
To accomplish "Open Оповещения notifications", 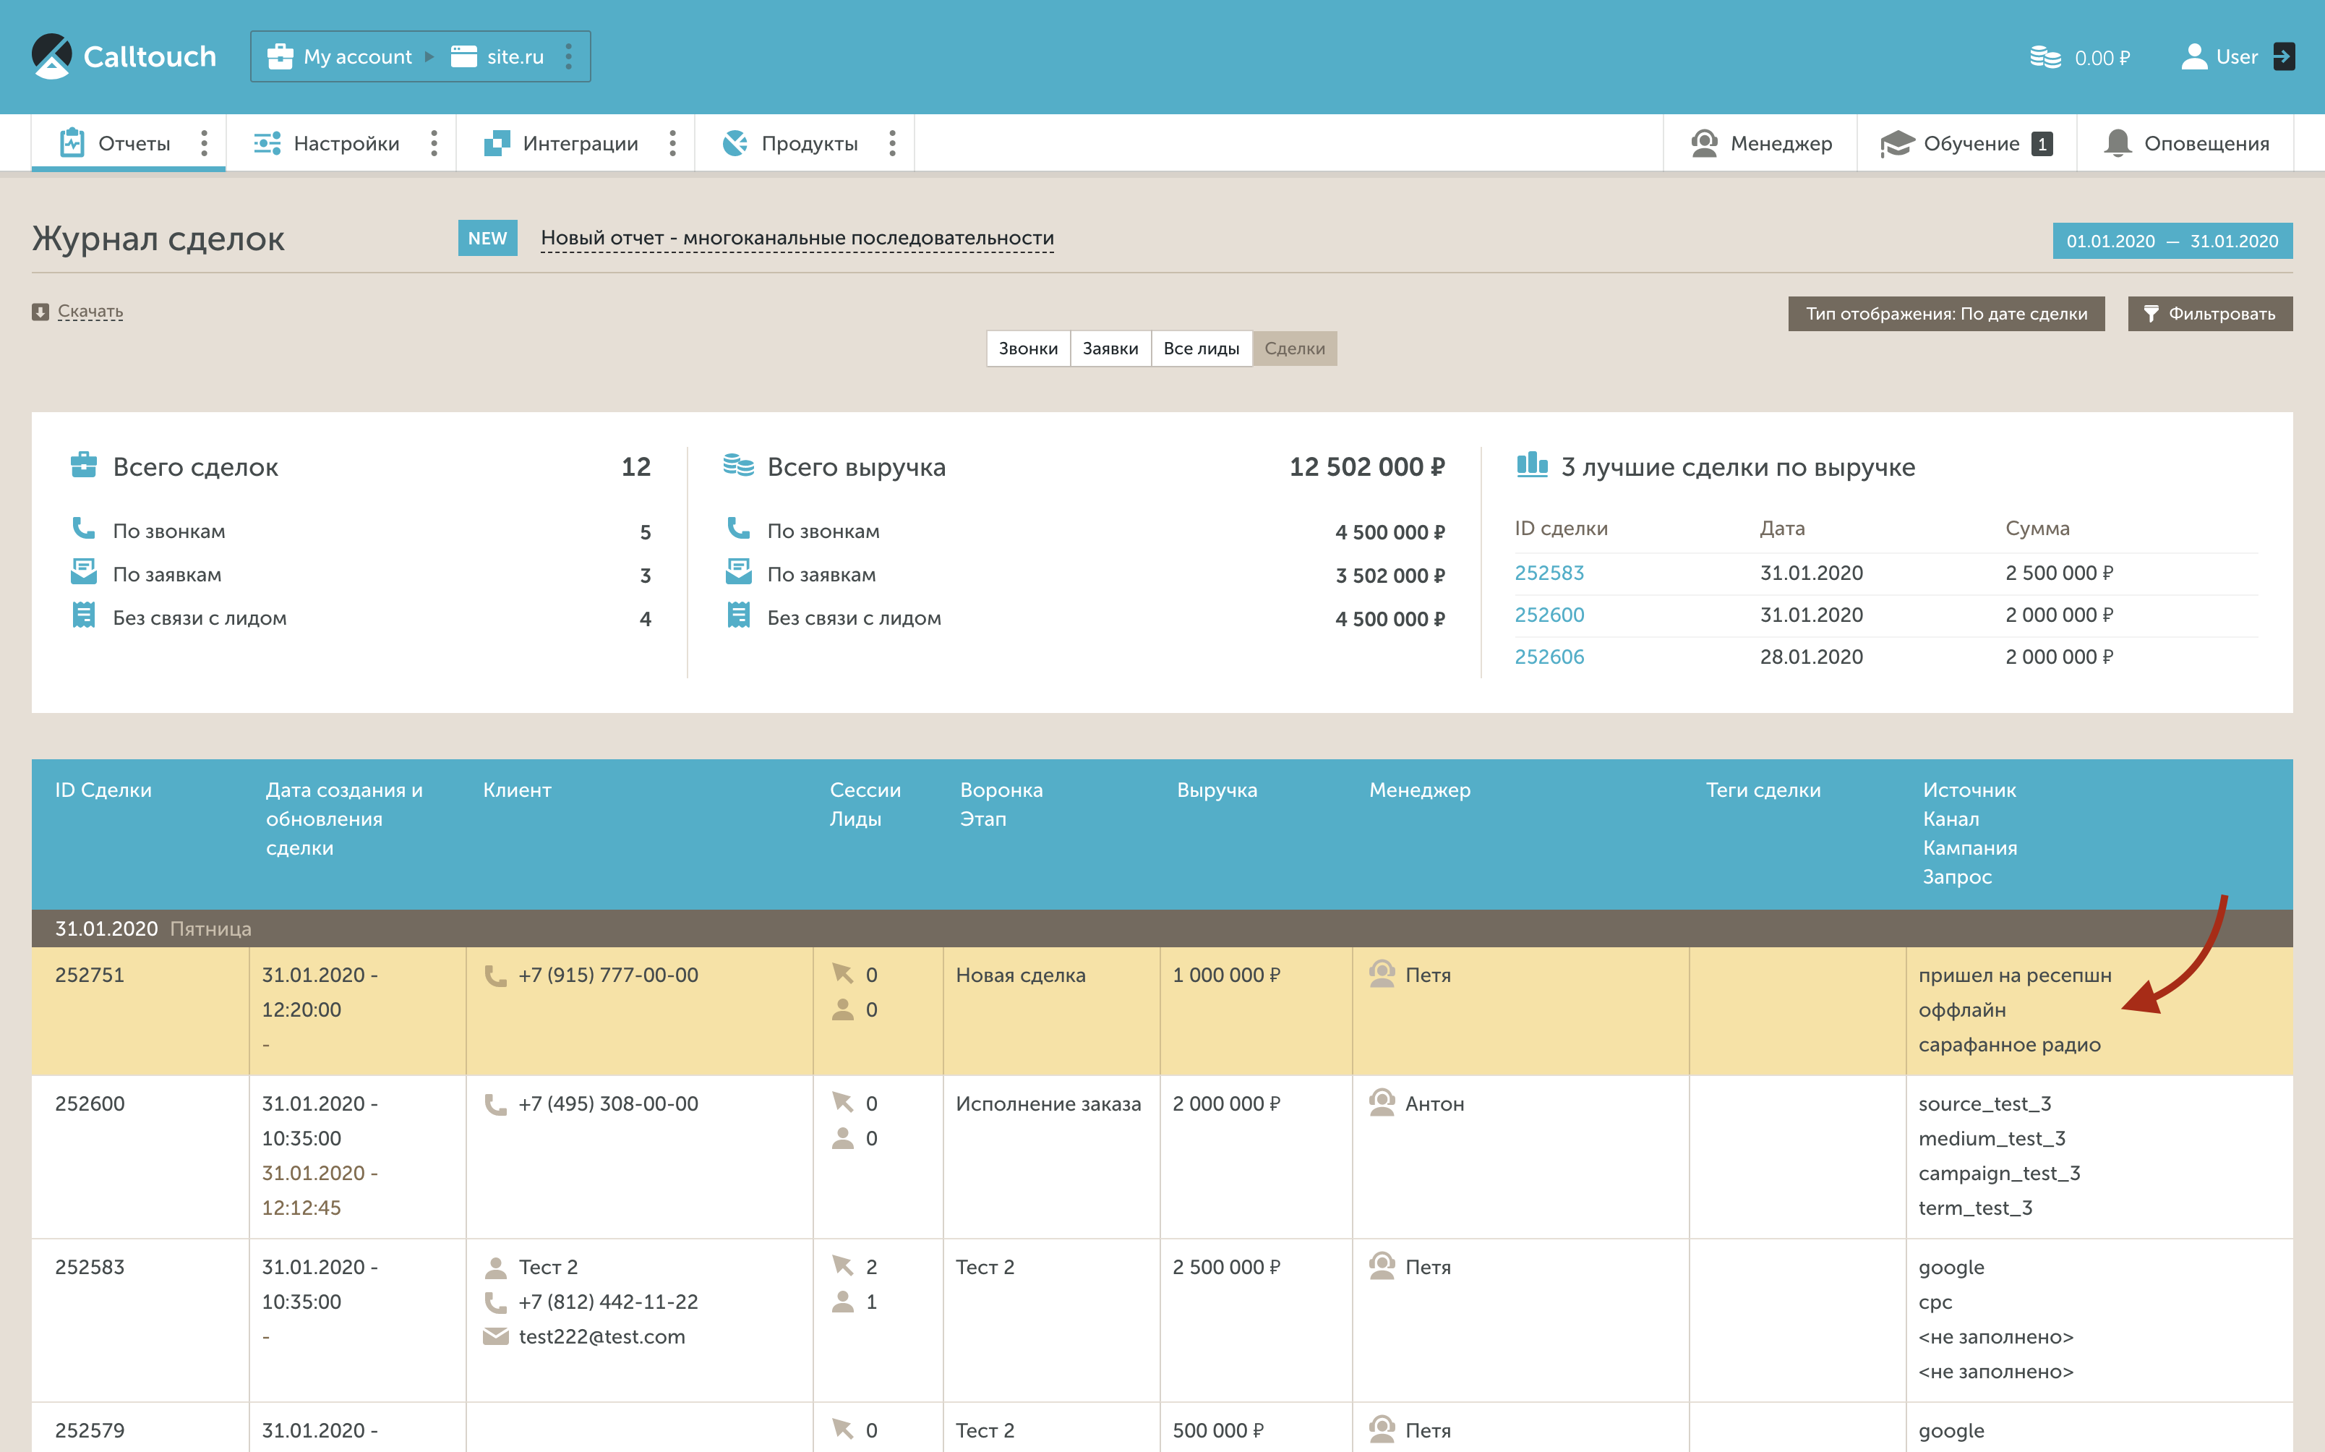I will tap(2185, 143).
